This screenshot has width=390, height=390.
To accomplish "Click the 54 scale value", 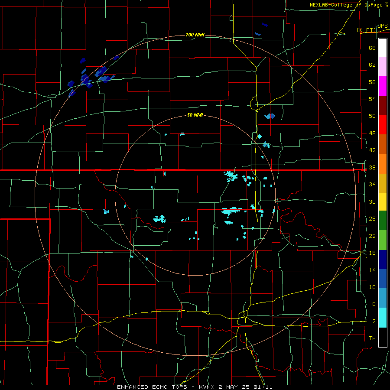I will tap(372, 99).
